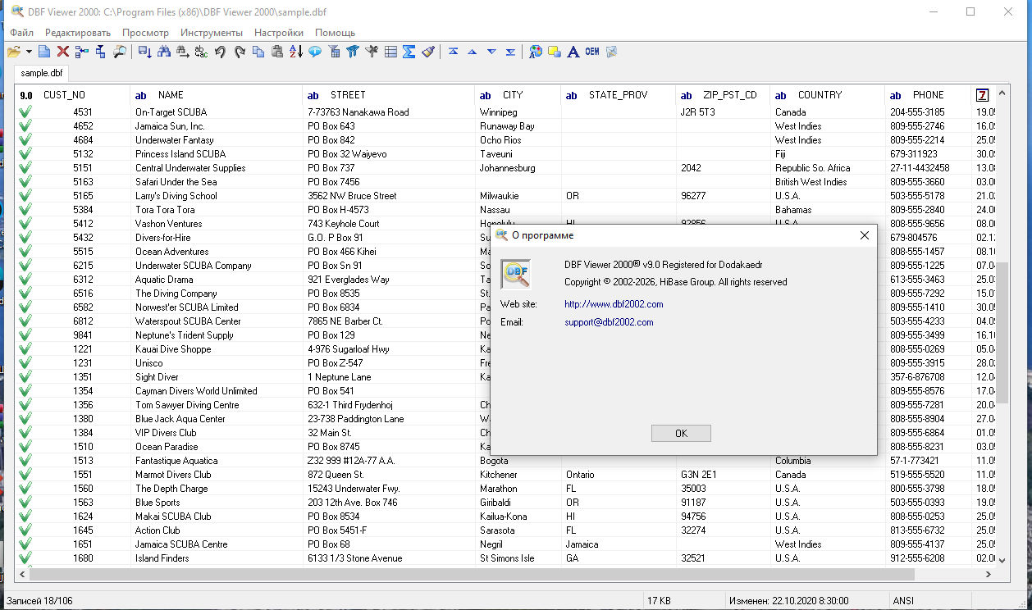Click the undo arrow icon
The width and height of the screenshot is (1032, 610).
[220, 52]
